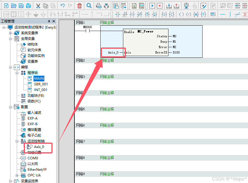
Task: Click the New project icon
Action: click(6, 6)
